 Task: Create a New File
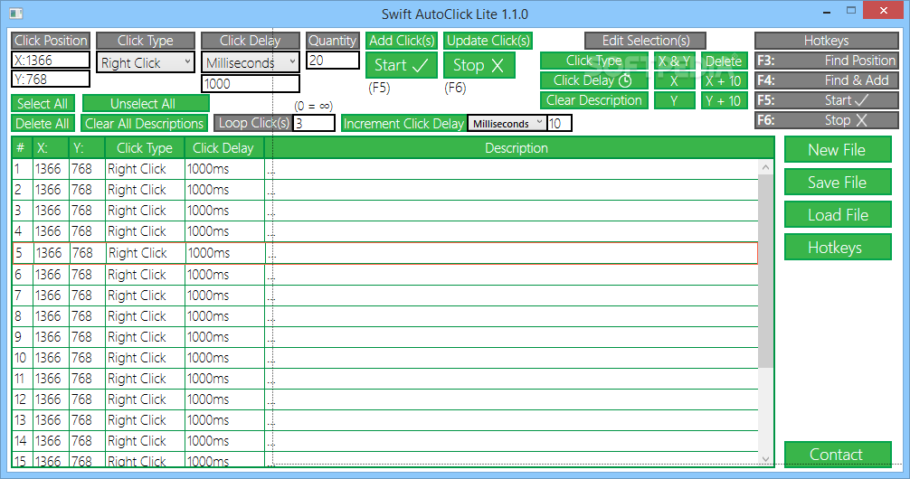(x=838, y=150)
